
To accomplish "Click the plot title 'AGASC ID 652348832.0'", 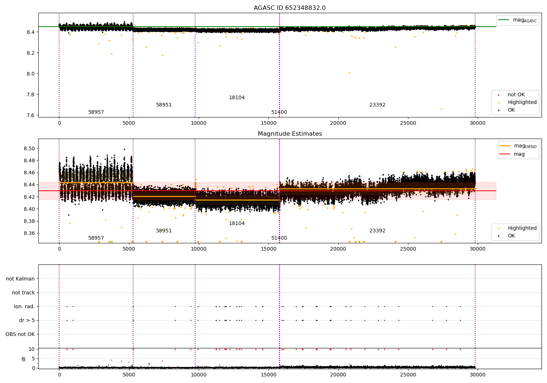I will pyautogui.click(x=290, y=8).
